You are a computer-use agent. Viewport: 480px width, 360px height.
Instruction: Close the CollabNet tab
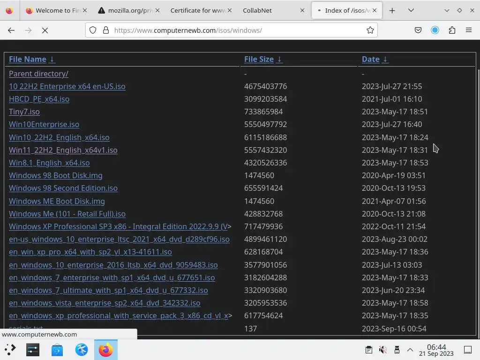(302, 10)
